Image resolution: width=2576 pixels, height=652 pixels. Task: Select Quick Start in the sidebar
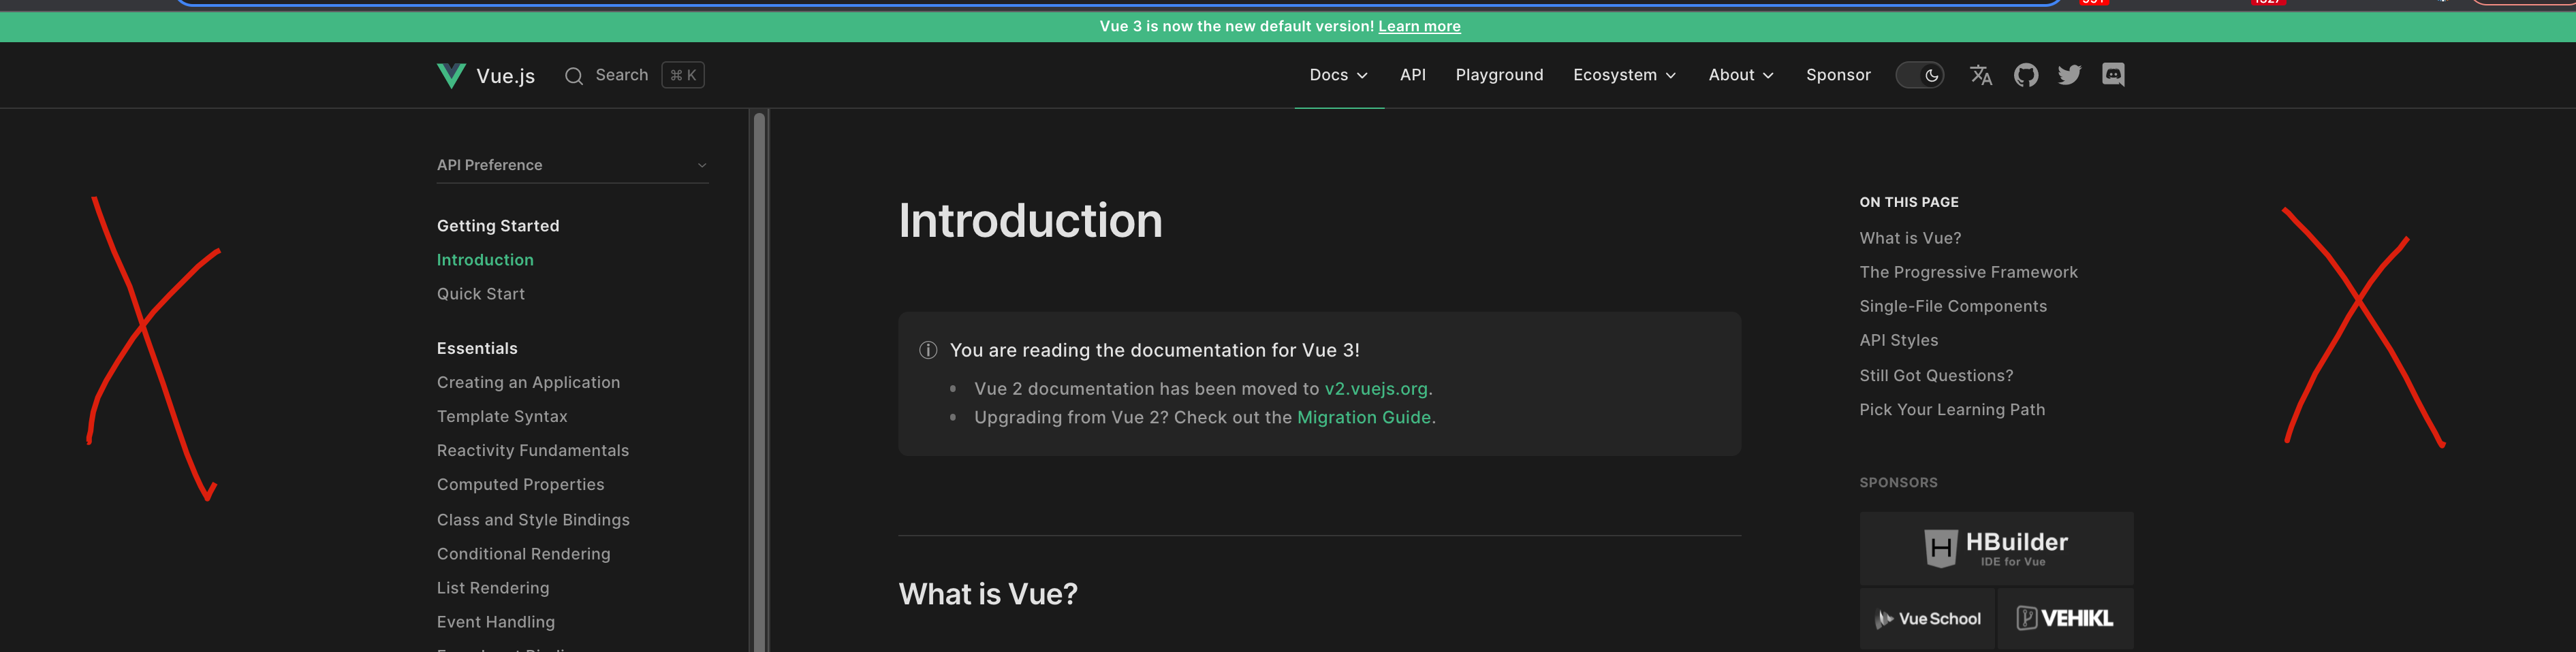click(481, 293)
